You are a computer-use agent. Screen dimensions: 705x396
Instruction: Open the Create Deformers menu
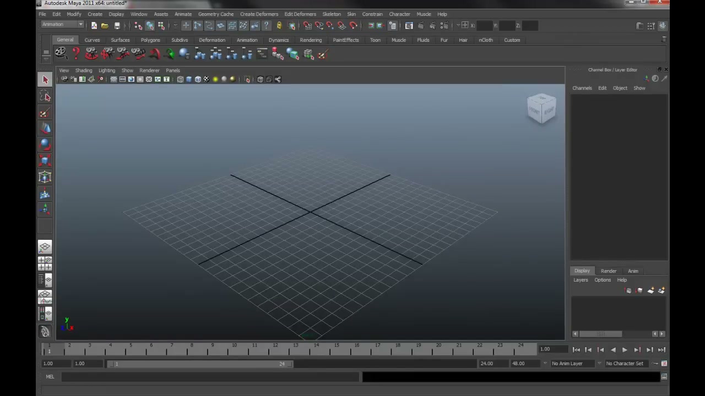tap(259, 14)
